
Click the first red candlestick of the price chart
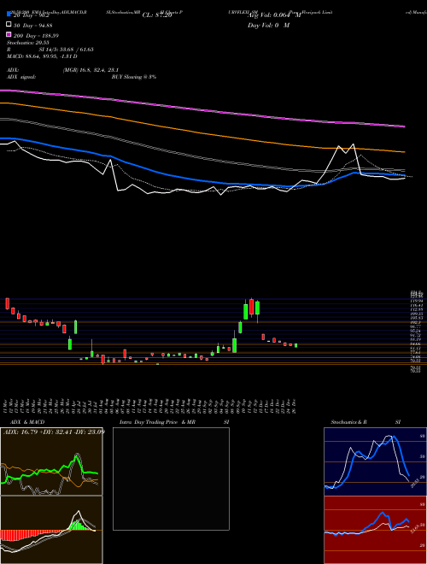[x=7, y=303]
